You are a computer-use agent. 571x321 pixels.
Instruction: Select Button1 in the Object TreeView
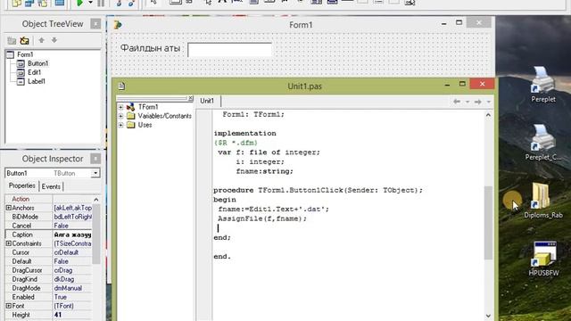pyautogui.click(x=37, y=63)
